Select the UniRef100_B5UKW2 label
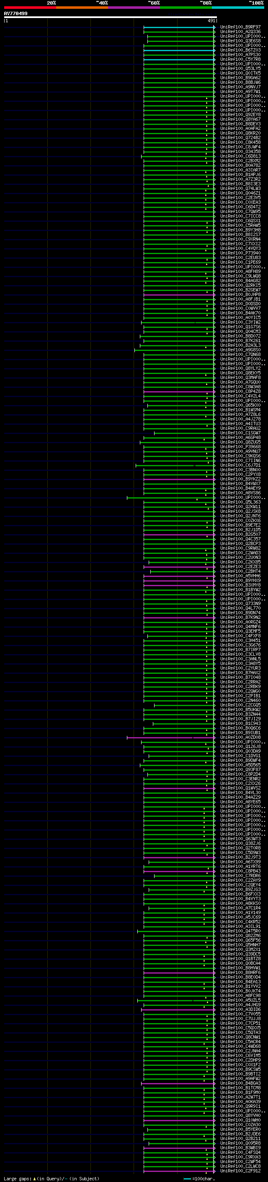 point(240,710)
